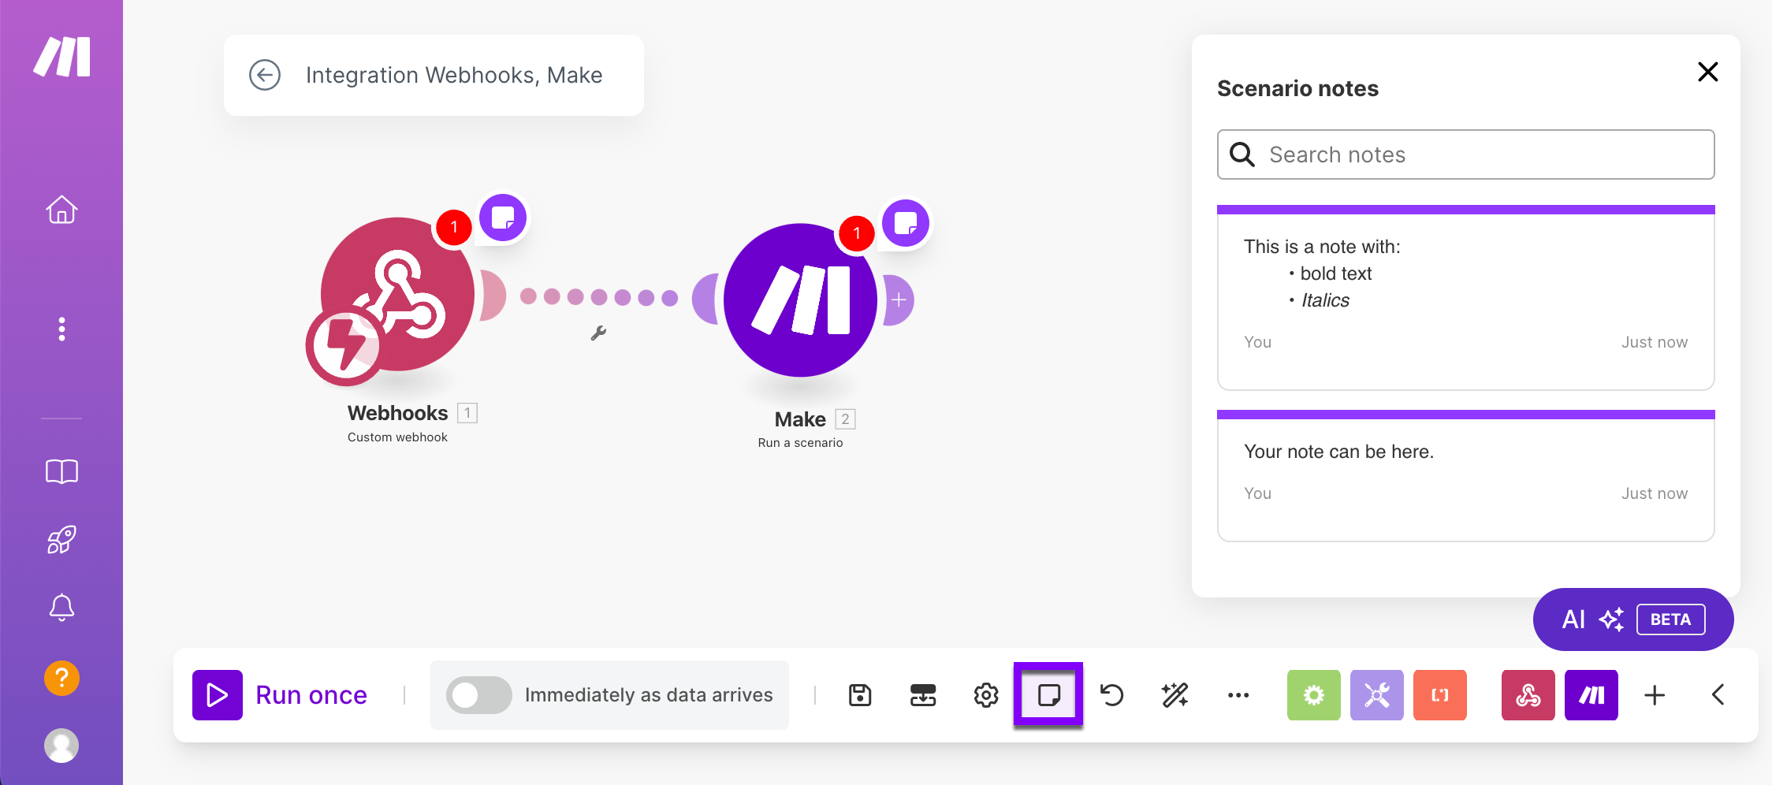Open Home in the left sidebar
Screen dimensions: 1772x785
click(x=61, y=210)
